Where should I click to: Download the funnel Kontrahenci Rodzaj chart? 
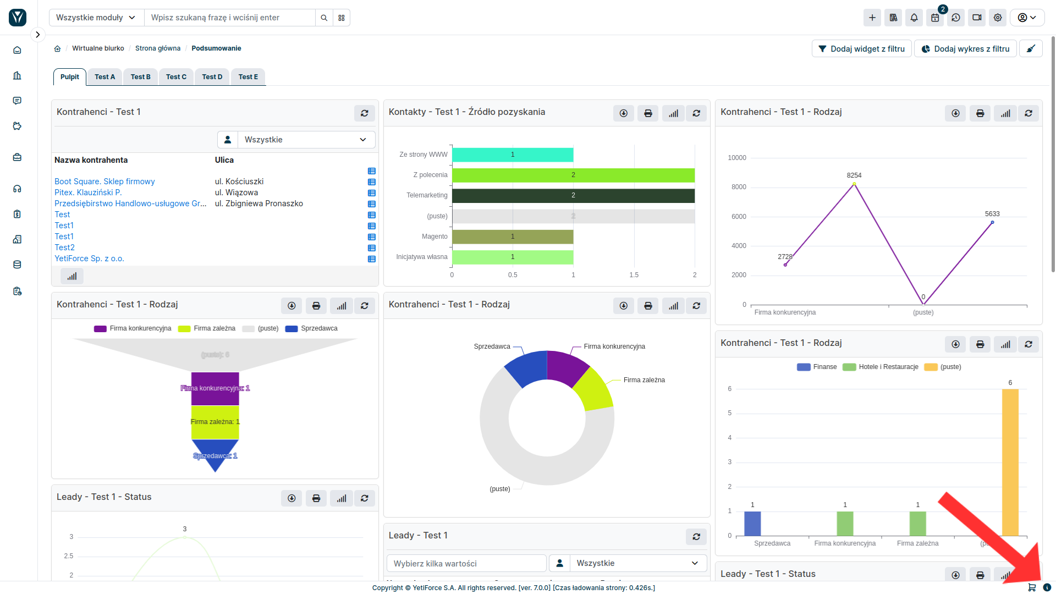click(291, 306)
